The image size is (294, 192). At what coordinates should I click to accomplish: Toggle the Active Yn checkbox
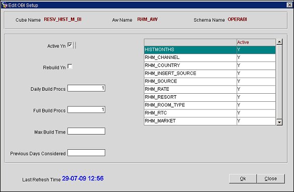70,45
